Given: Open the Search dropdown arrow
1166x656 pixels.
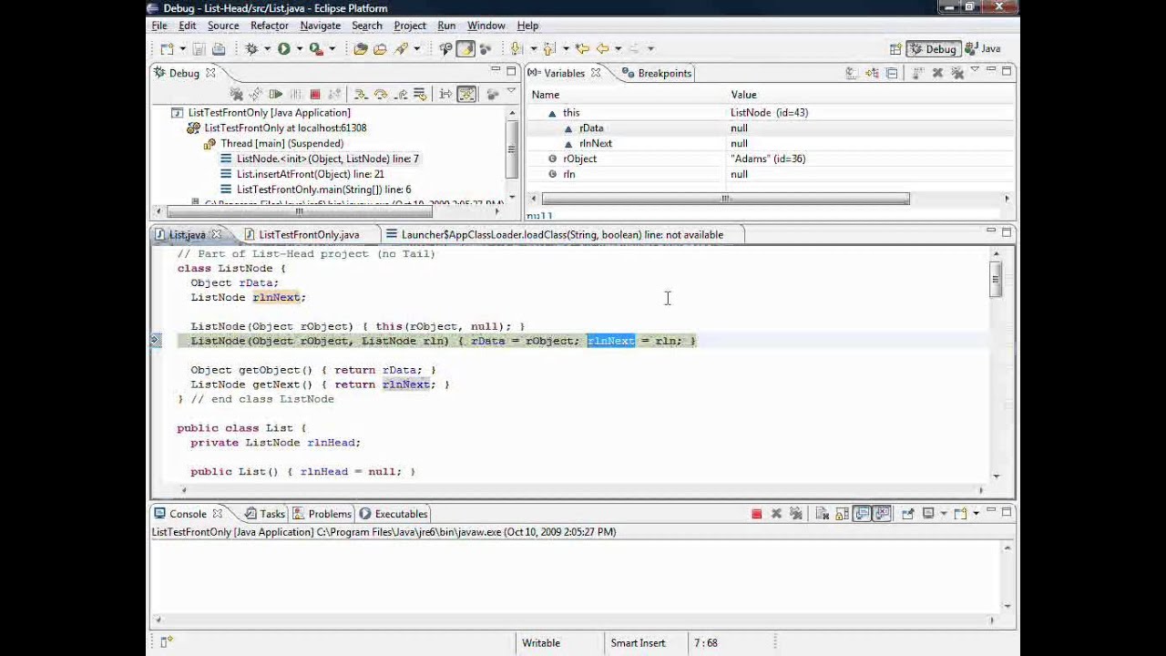Looking at the screenshot, I should click(417, 48).
